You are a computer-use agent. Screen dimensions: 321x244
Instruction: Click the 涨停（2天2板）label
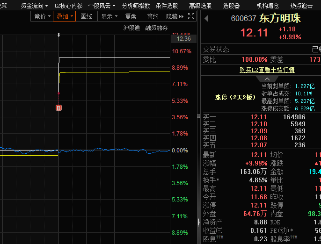point(235,97)
